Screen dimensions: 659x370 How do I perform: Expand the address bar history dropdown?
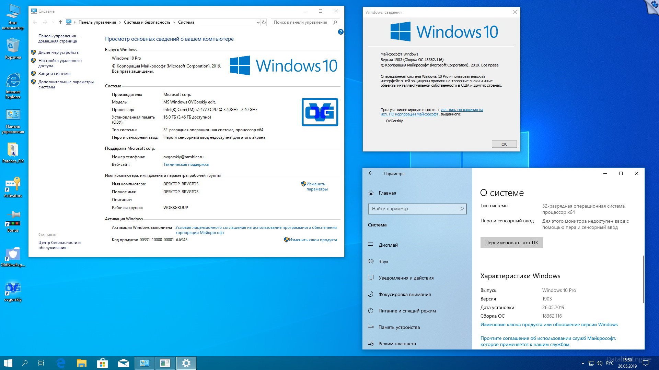[258, 22]
